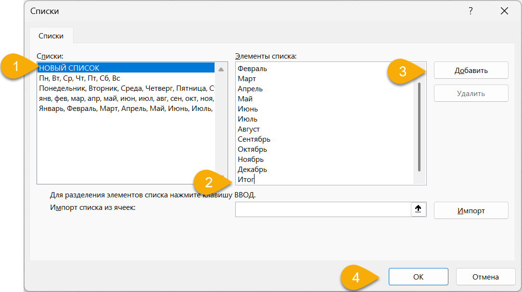Confirm with the OK button
Viewport: 522px width, 292px height.
pyautogui.click(x=418, y=277)
